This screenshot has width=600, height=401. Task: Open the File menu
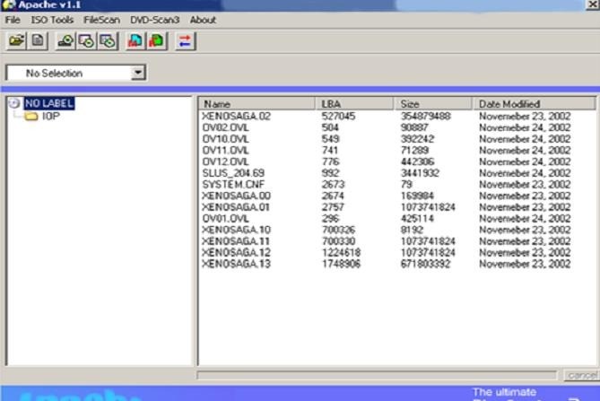point(13,20)
